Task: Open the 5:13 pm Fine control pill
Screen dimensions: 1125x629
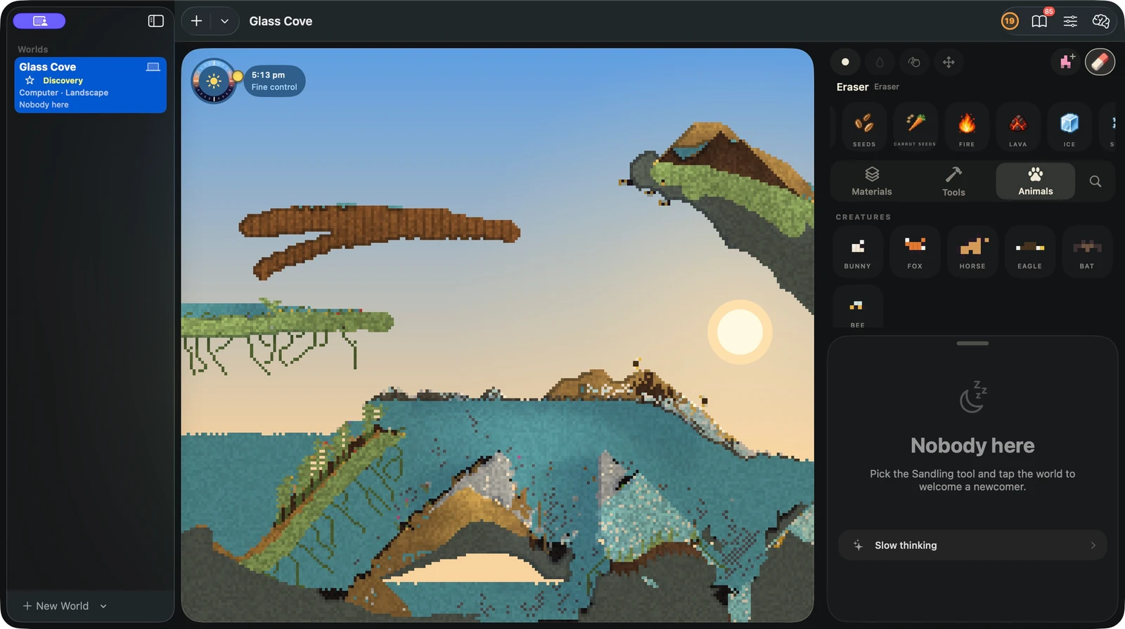Action: tap(274, 81)
